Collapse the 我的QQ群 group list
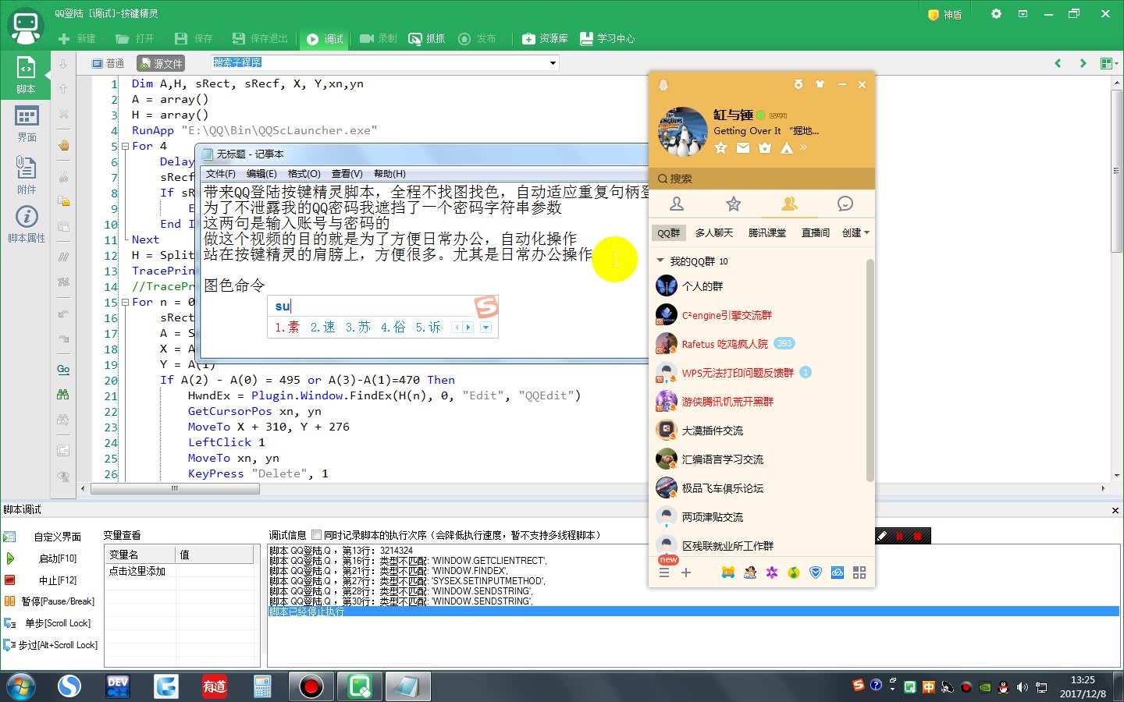Screen dimensions: 1124x702 point(660,261)
